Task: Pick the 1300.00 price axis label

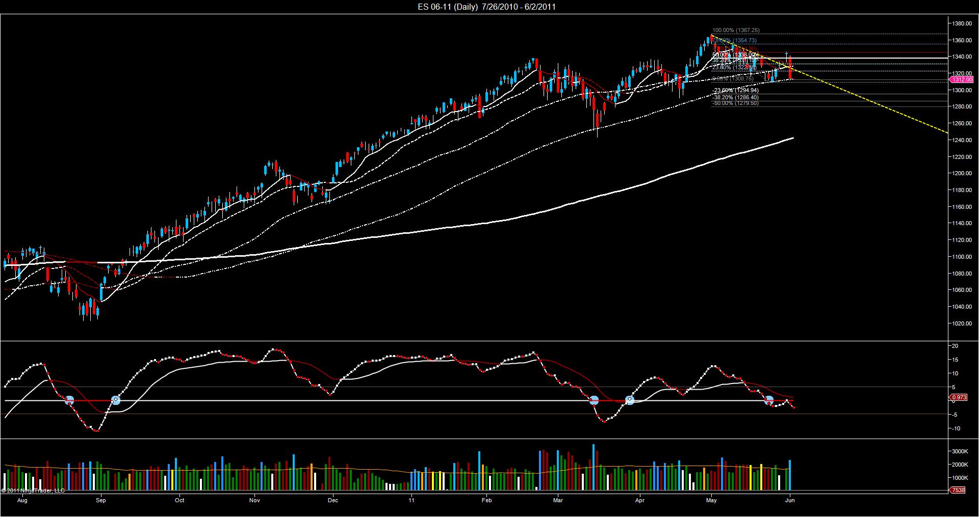Action: point(961,90)
